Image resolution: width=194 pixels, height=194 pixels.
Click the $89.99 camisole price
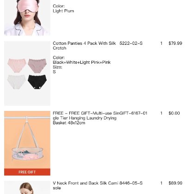[x=176, y=183]
